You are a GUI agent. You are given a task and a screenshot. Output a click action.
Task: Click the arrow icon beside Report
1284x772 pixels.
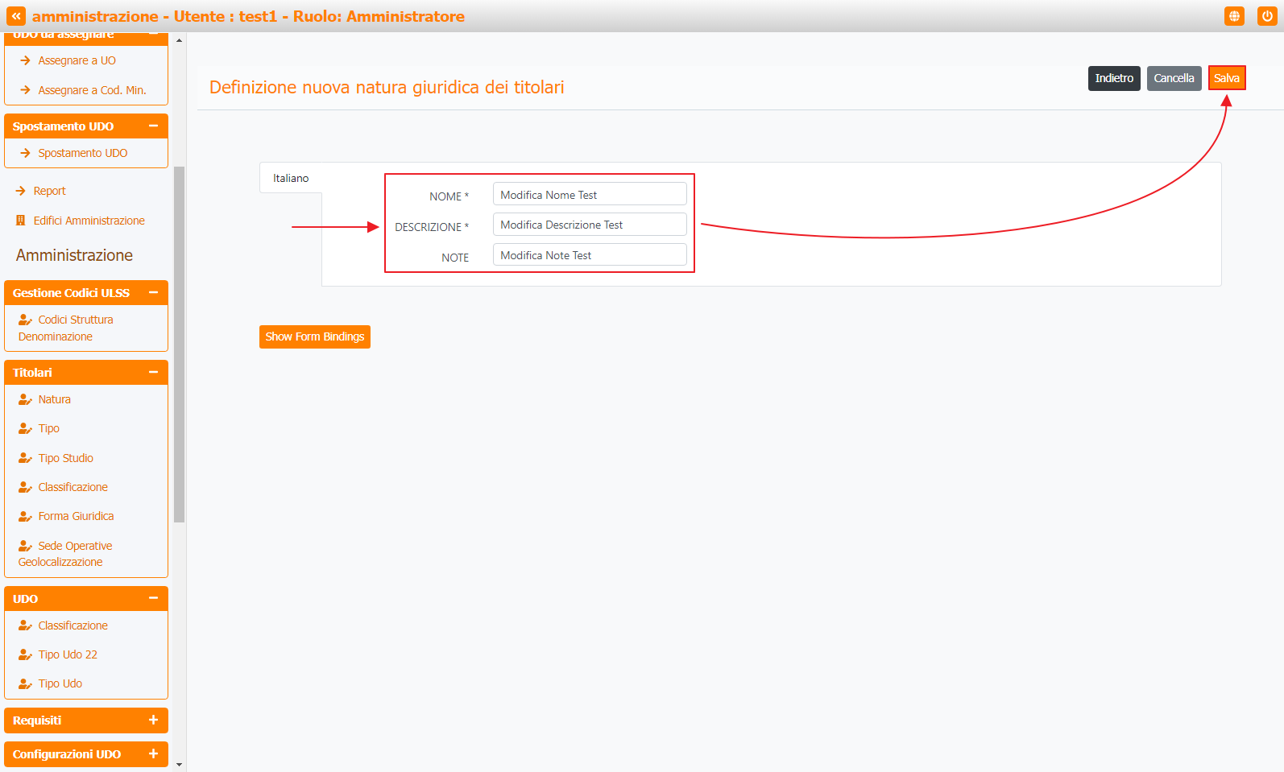click(x=21, y=191)
